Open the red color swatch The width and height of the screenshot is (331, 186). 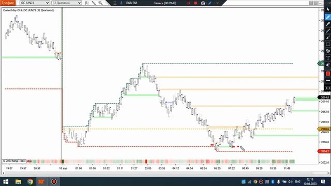pyautogui.click(x=328, y=73)
